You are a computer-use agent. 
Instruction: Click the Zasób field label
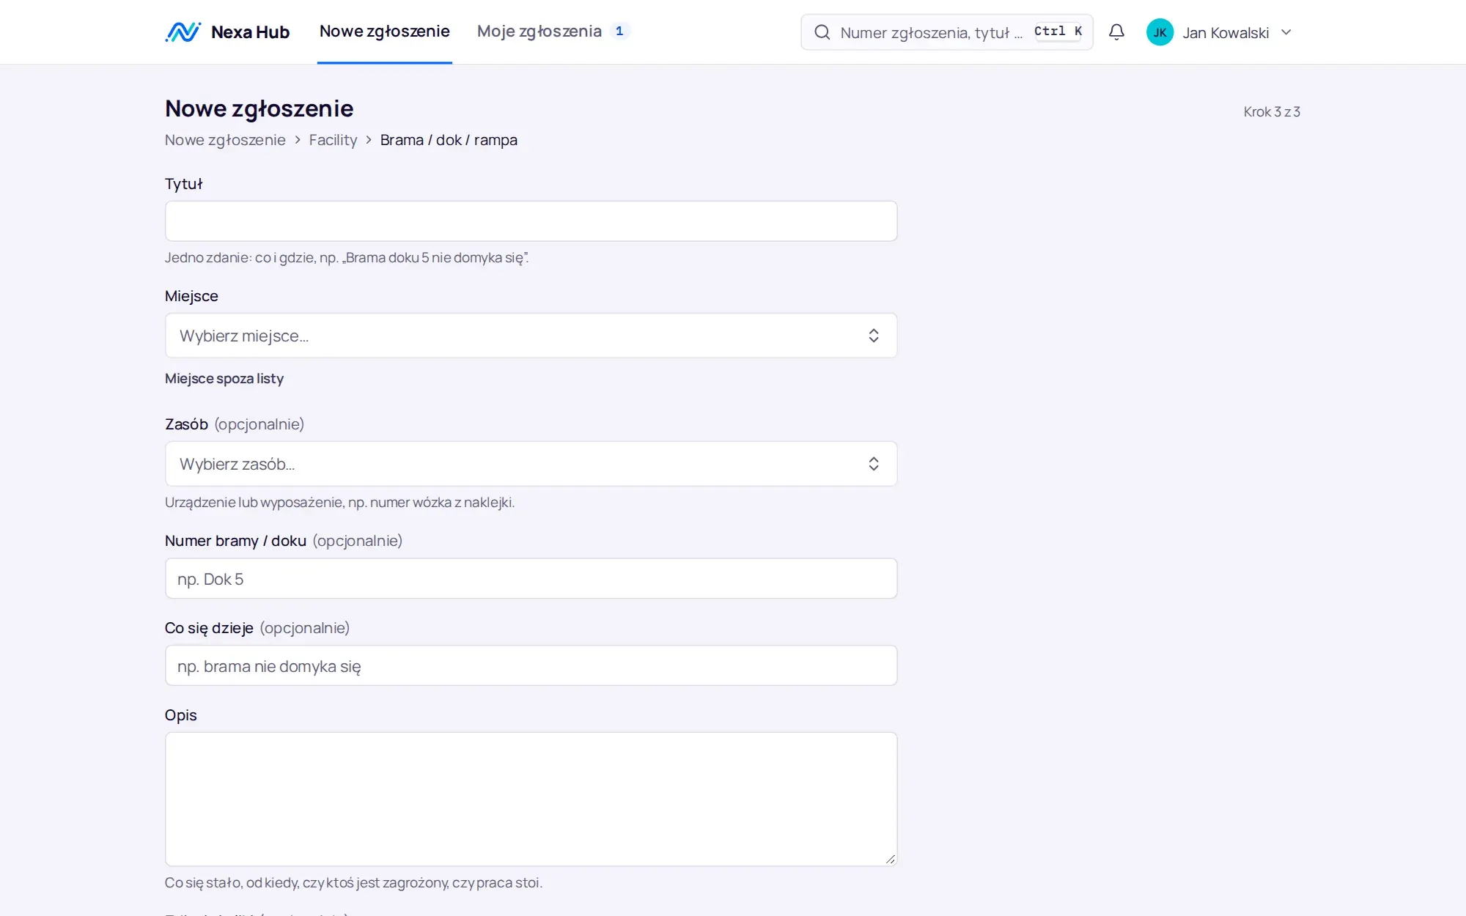tap(186, 424)
